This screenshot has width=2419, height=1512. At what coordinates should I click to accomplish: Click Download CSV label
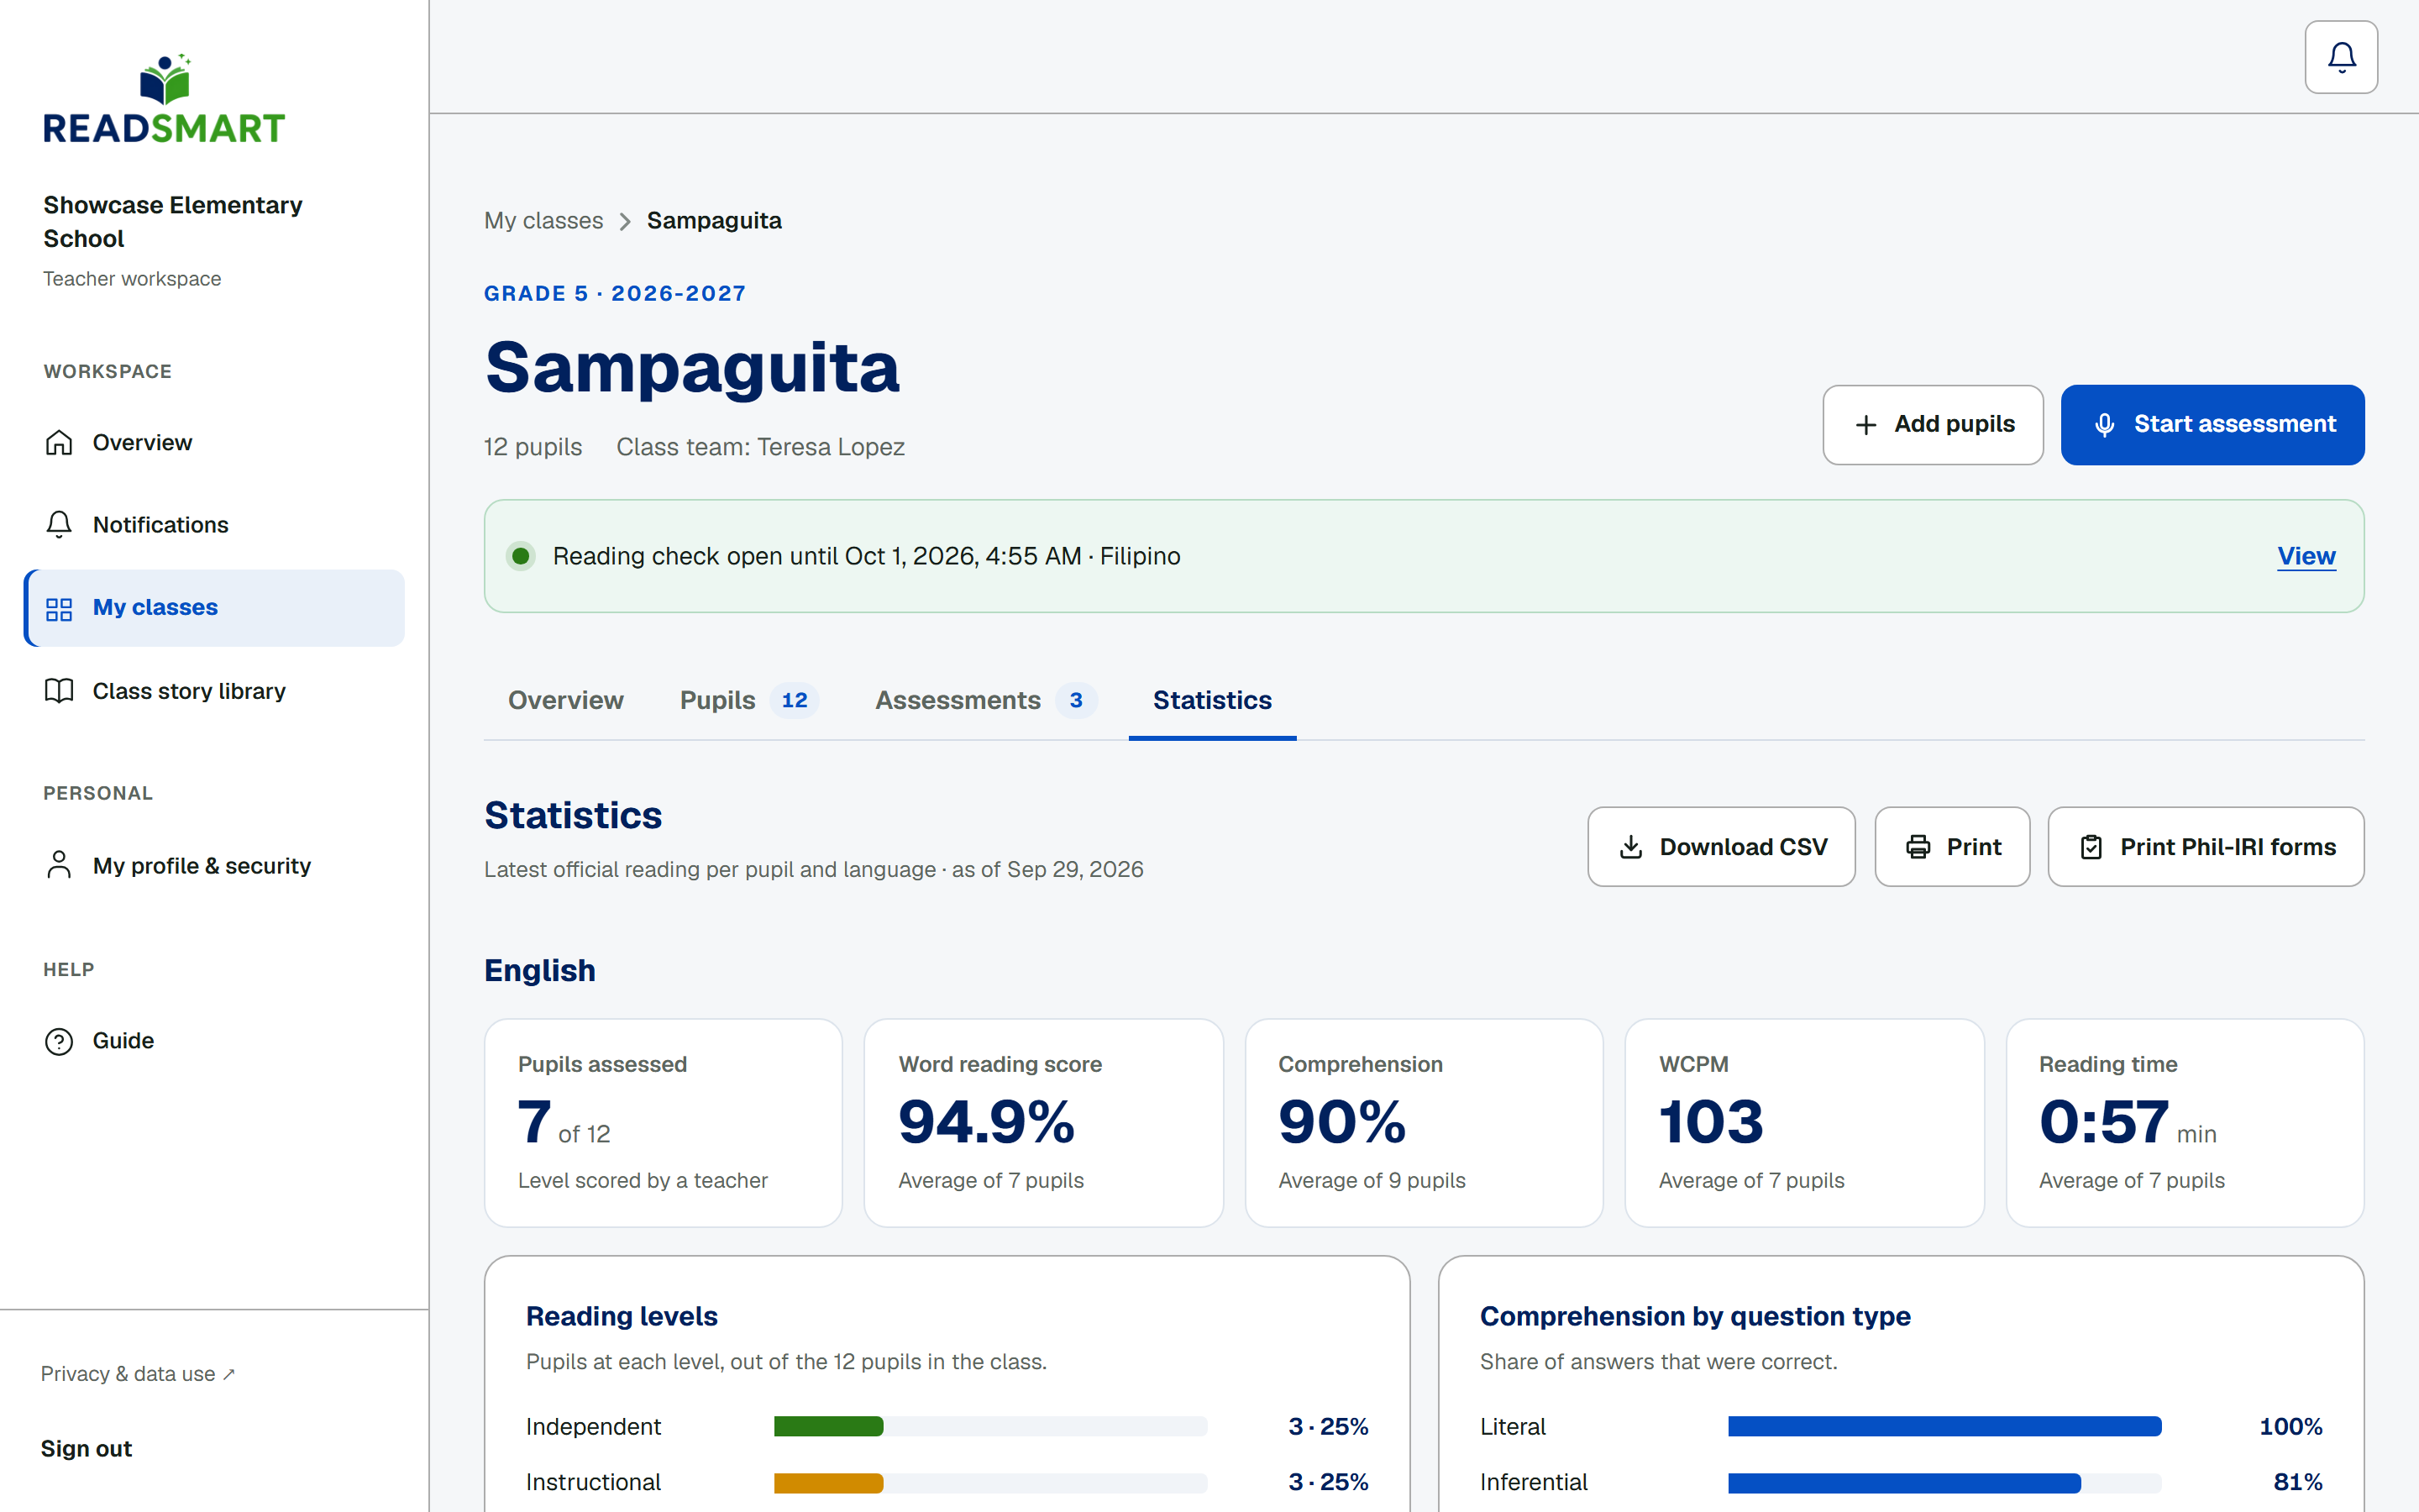(x=1744, y=847)
